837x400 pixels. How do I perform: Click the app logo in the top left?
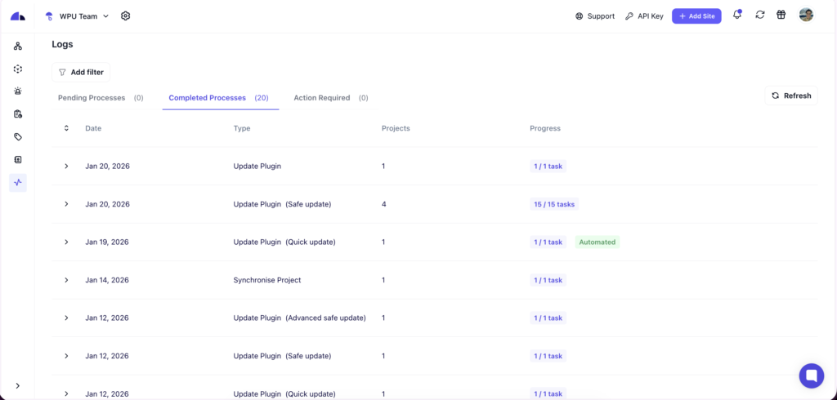(x=18, y=16)
